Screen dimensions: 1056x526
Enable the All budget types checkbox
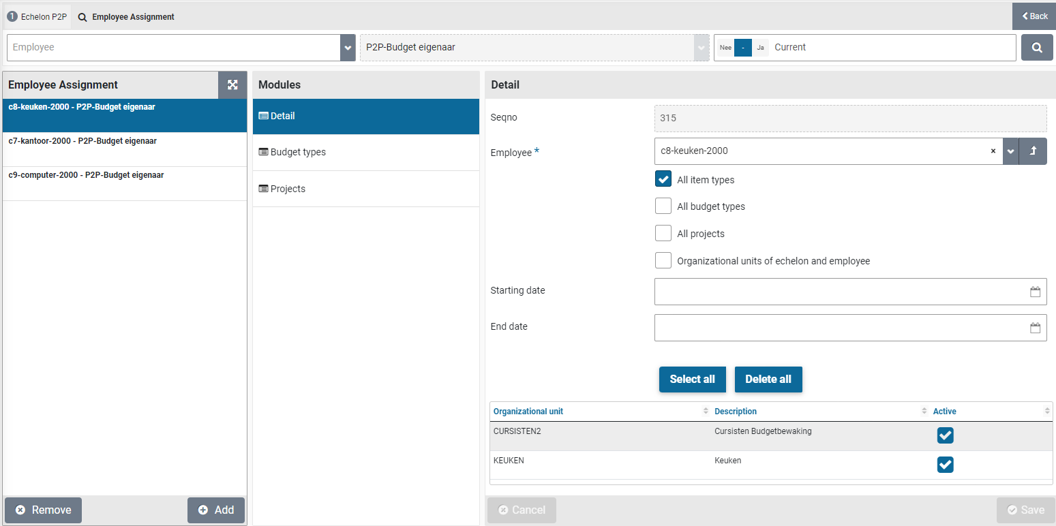click(663, 206)
